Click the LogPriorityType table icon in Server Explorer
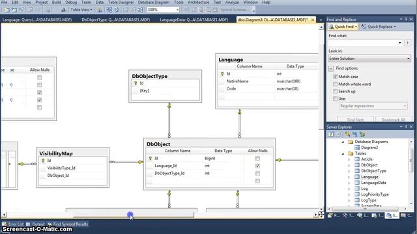The height and width of the screenshot is (234, 417). tap(357, 194)
